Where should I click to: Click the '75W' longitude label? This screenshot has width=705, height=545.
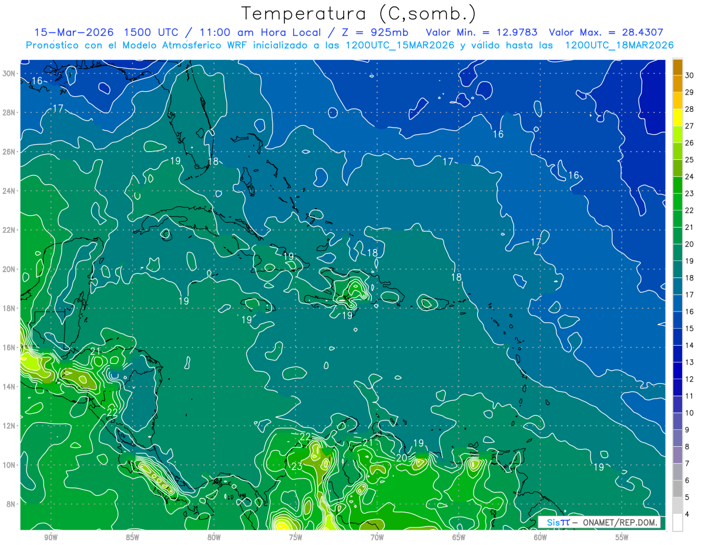(296, 537)
